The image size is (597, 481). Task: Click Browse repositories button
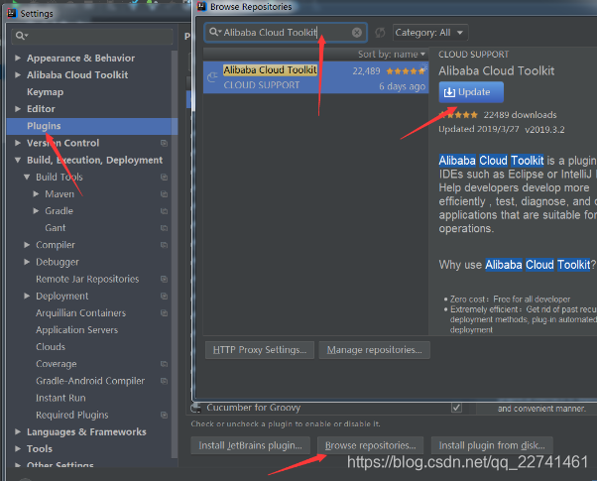pyautogui.click(x=371, y=445)
